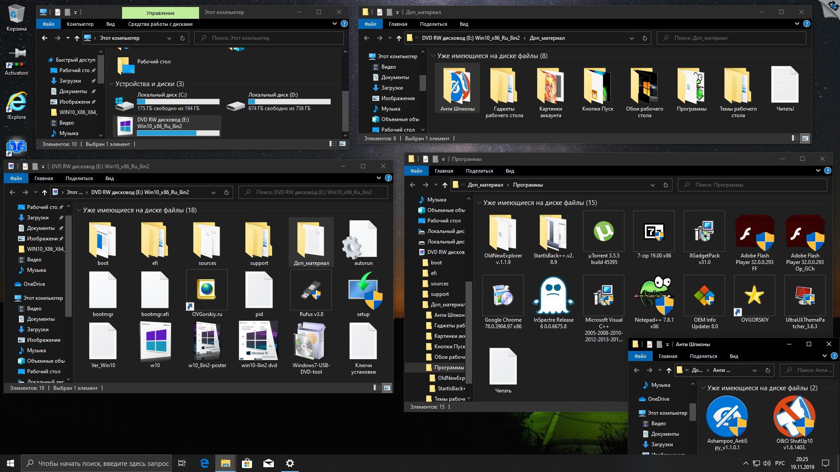Select the 8GadgetPack v31.0 icon
Image resolution: width=840 pixels, height=472 pixels.
pyautogui.click(x=704, y=232)
